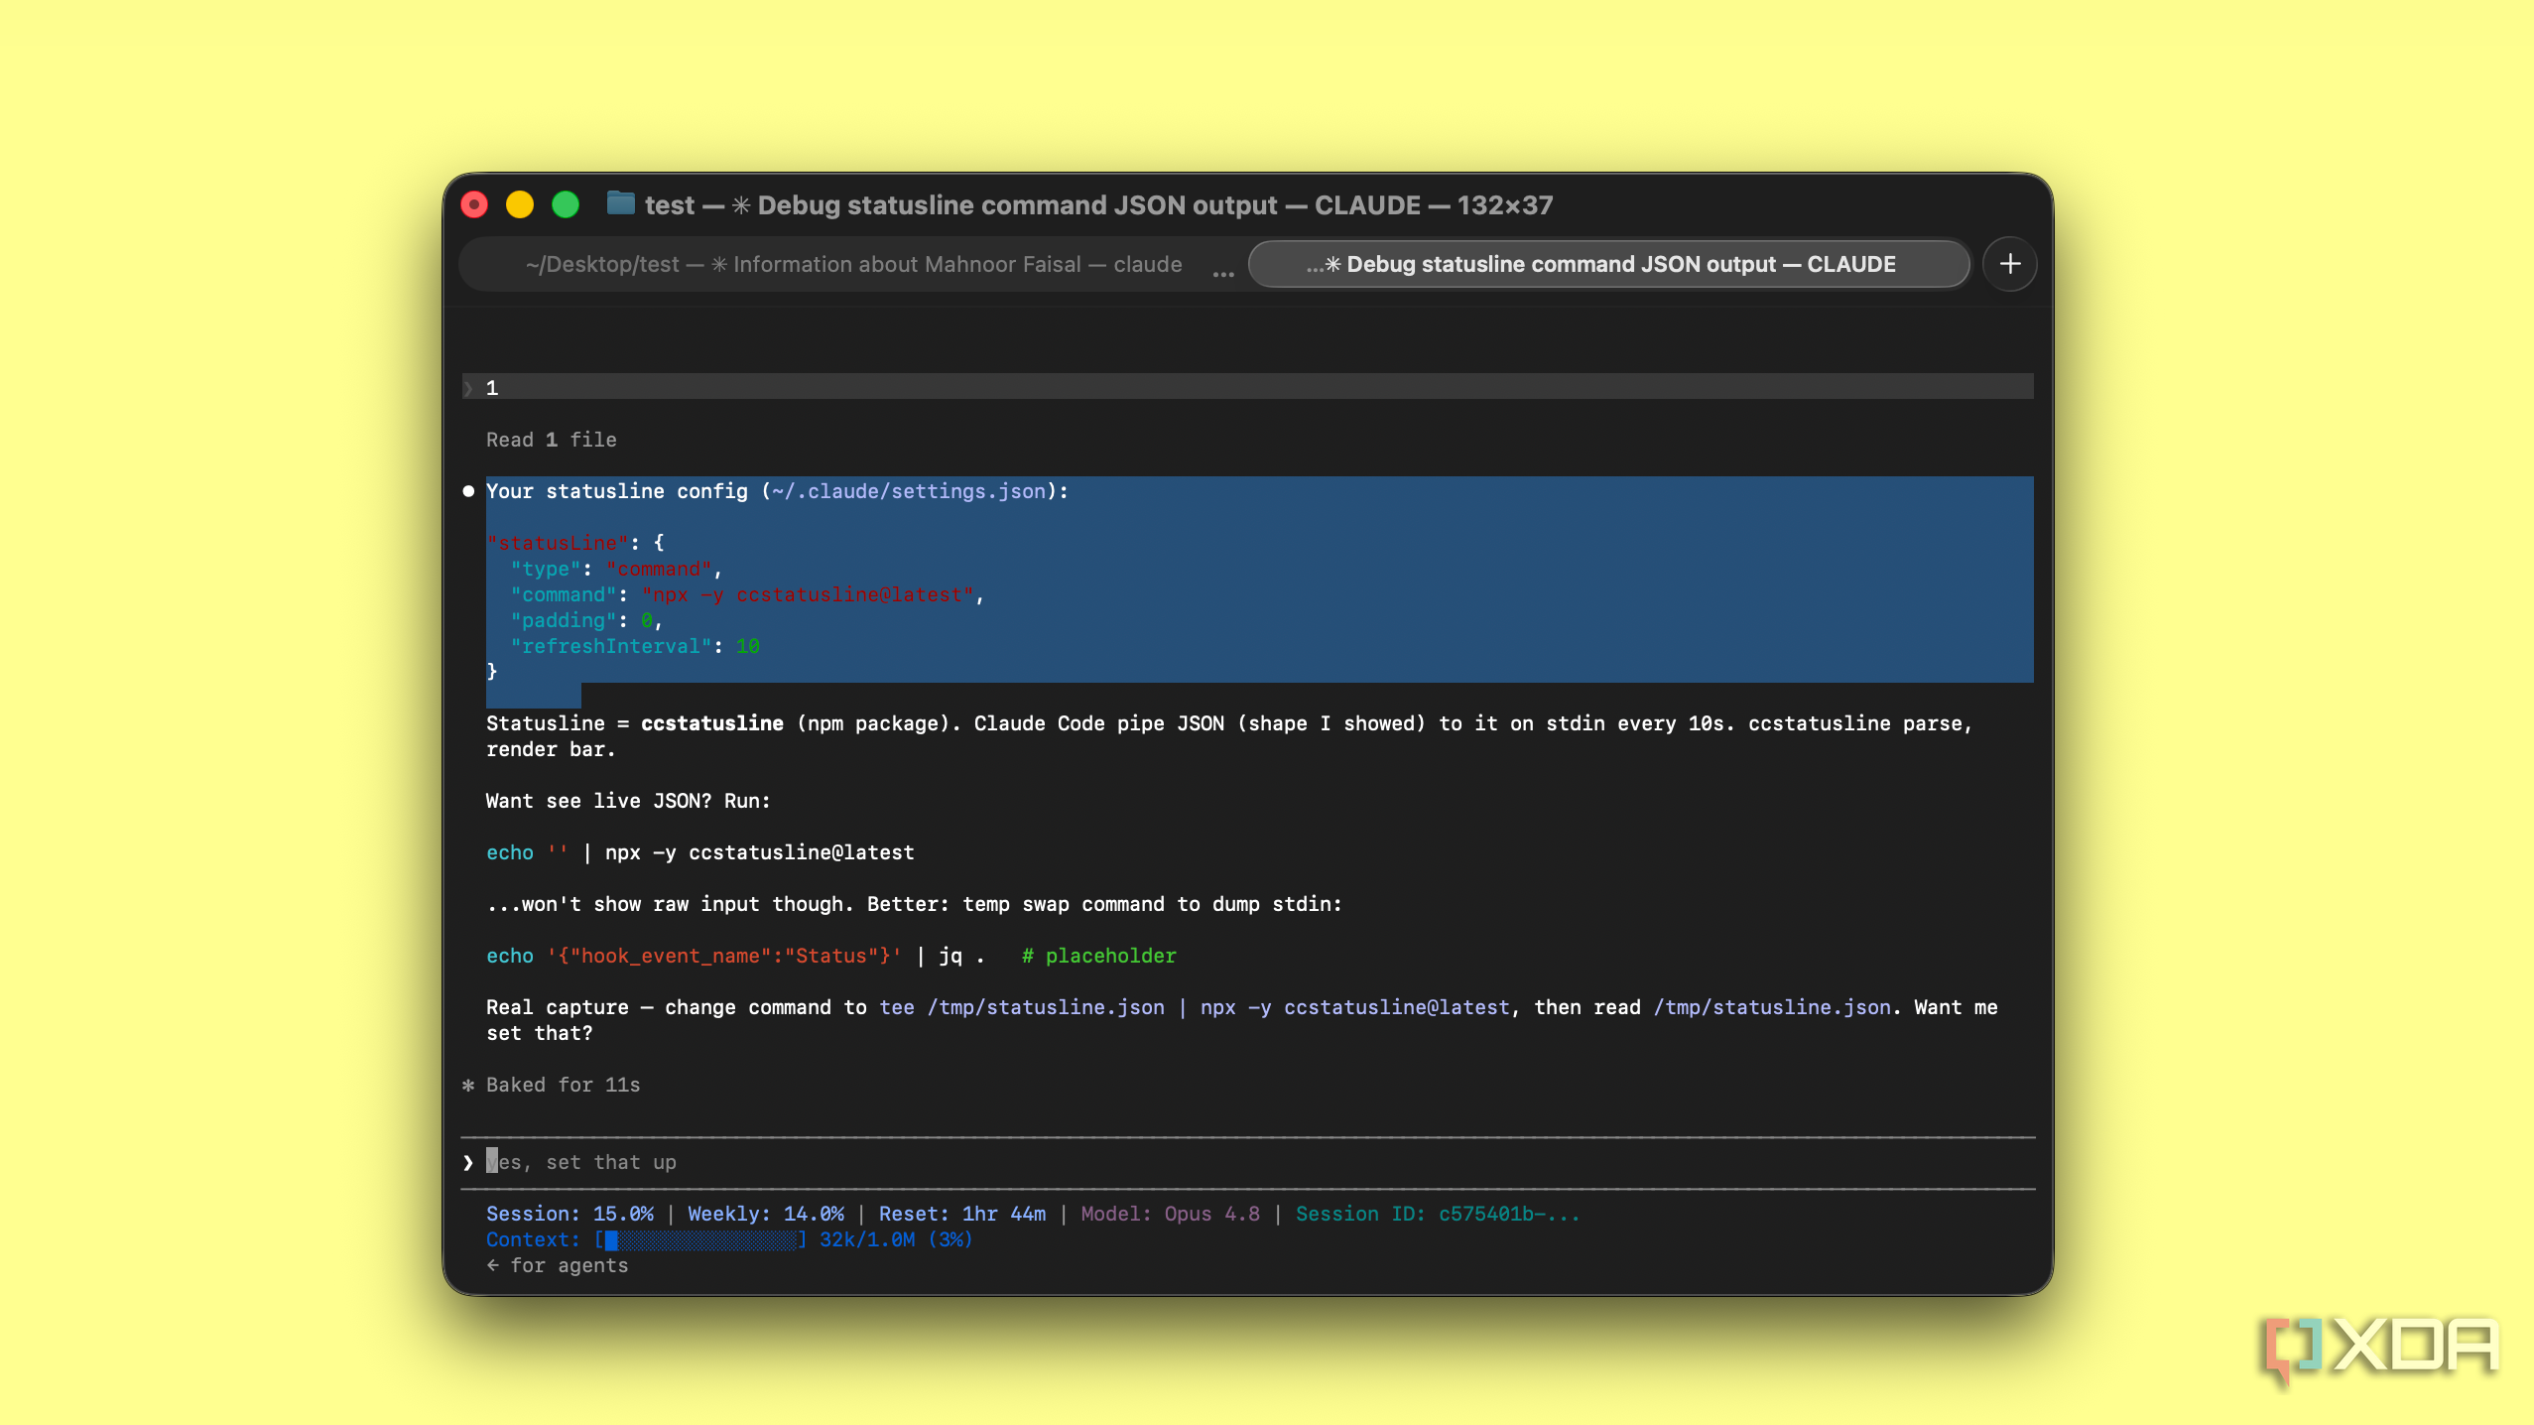Click the prompt input field with 'yes, set that up'
Image resolution: width=2534 pixels, height=1425 pixels.
coord(1247,1162)
